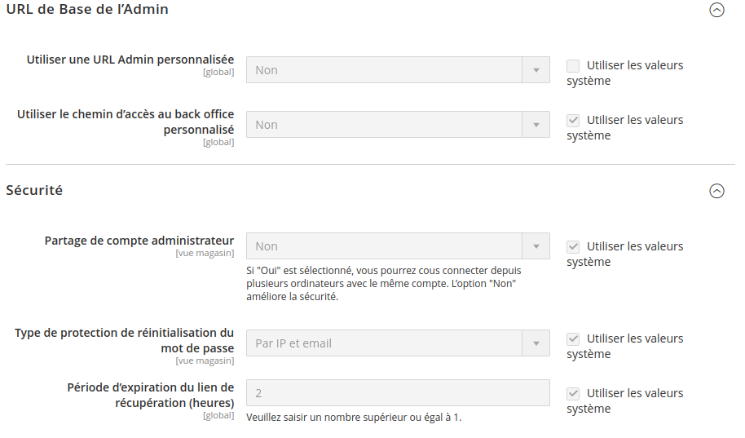
Task: Click the Utiliser une URL Admin personnalisée label
Action: click(x=130, y=60)
